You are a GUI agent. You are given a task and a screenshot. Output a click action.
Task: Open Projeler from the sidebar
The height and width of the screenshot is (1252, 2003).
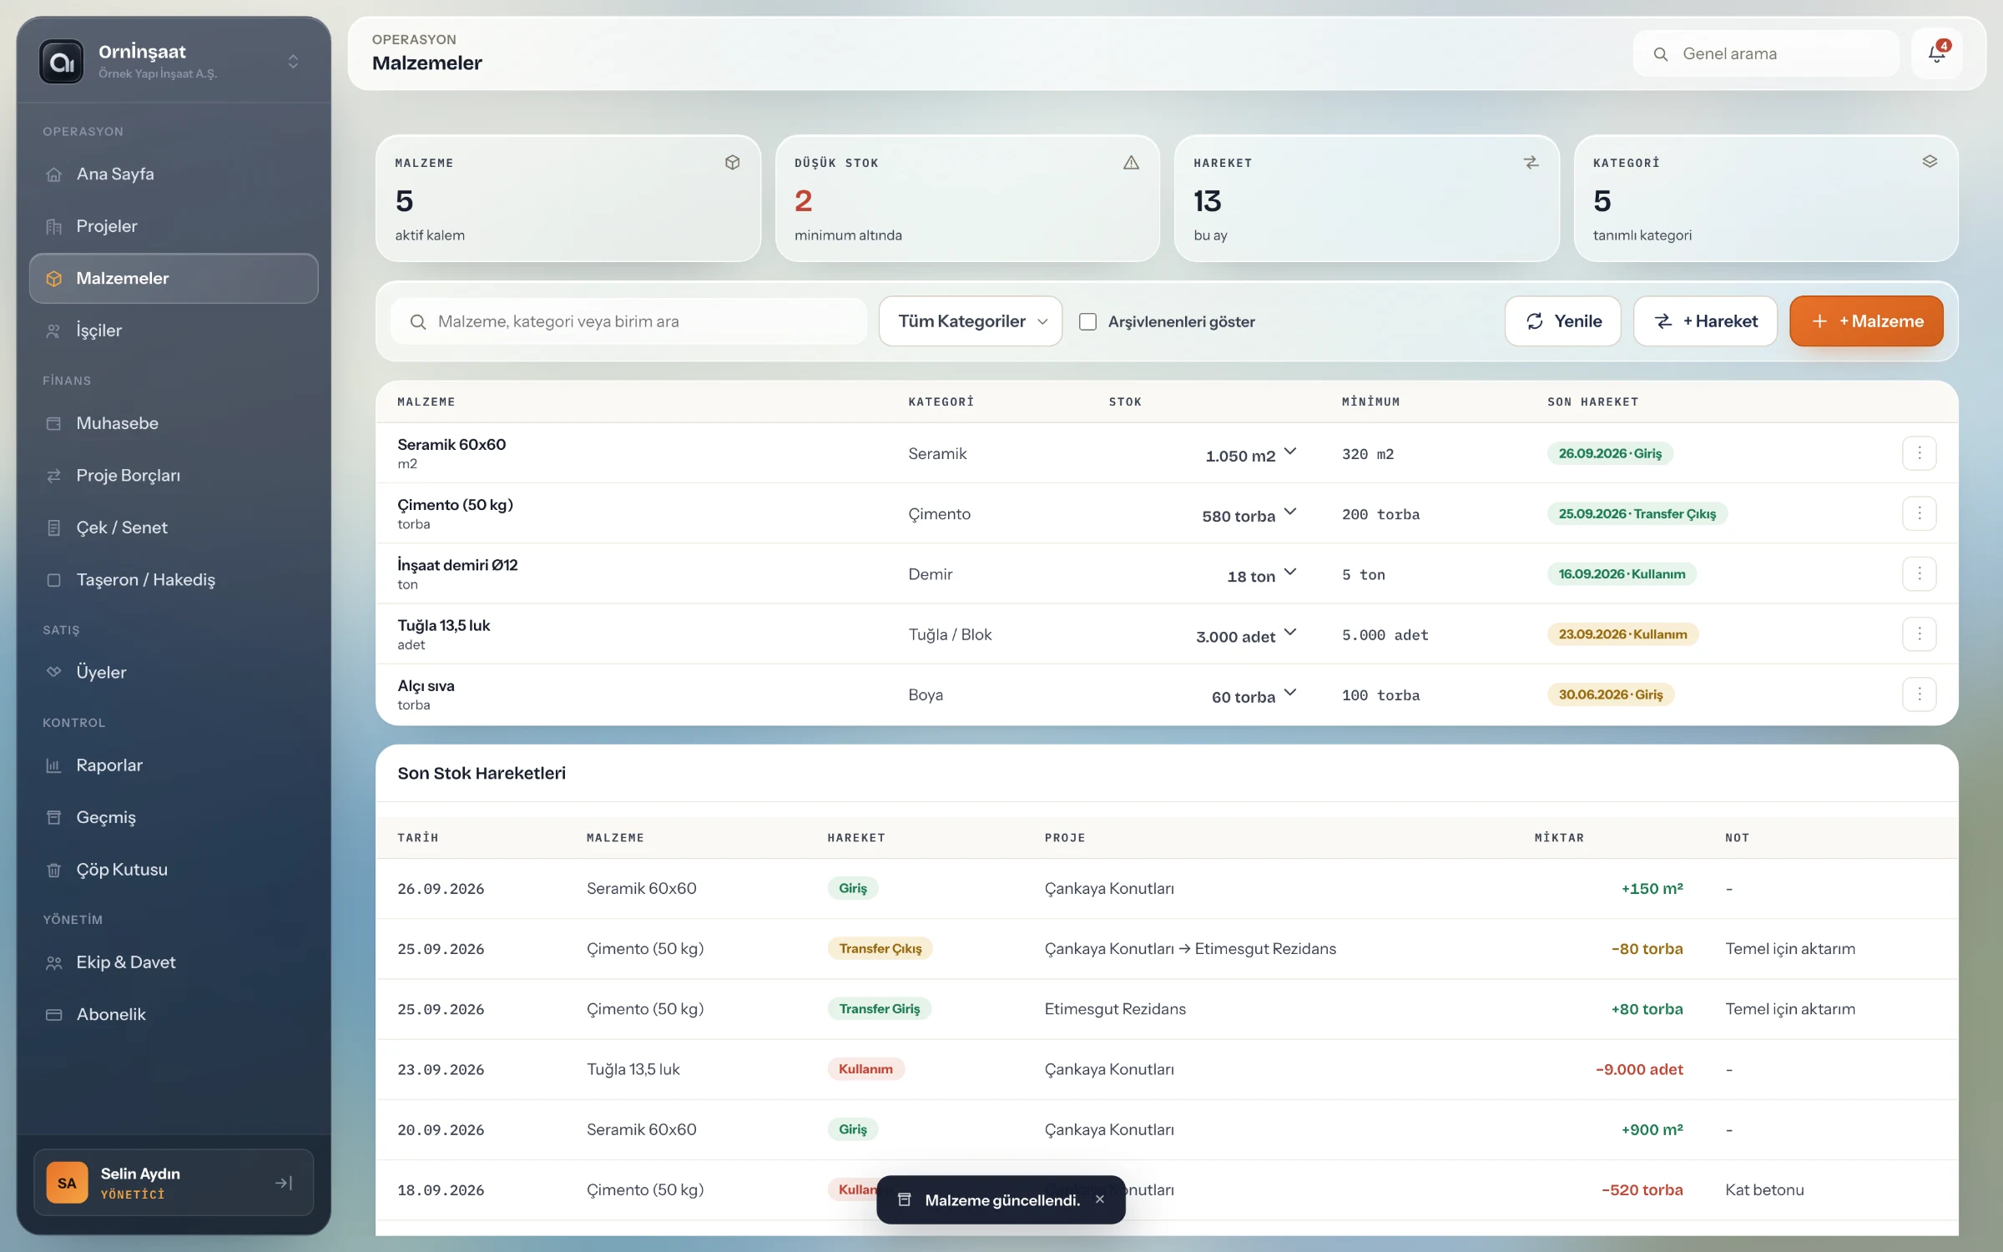click(174, 226)
